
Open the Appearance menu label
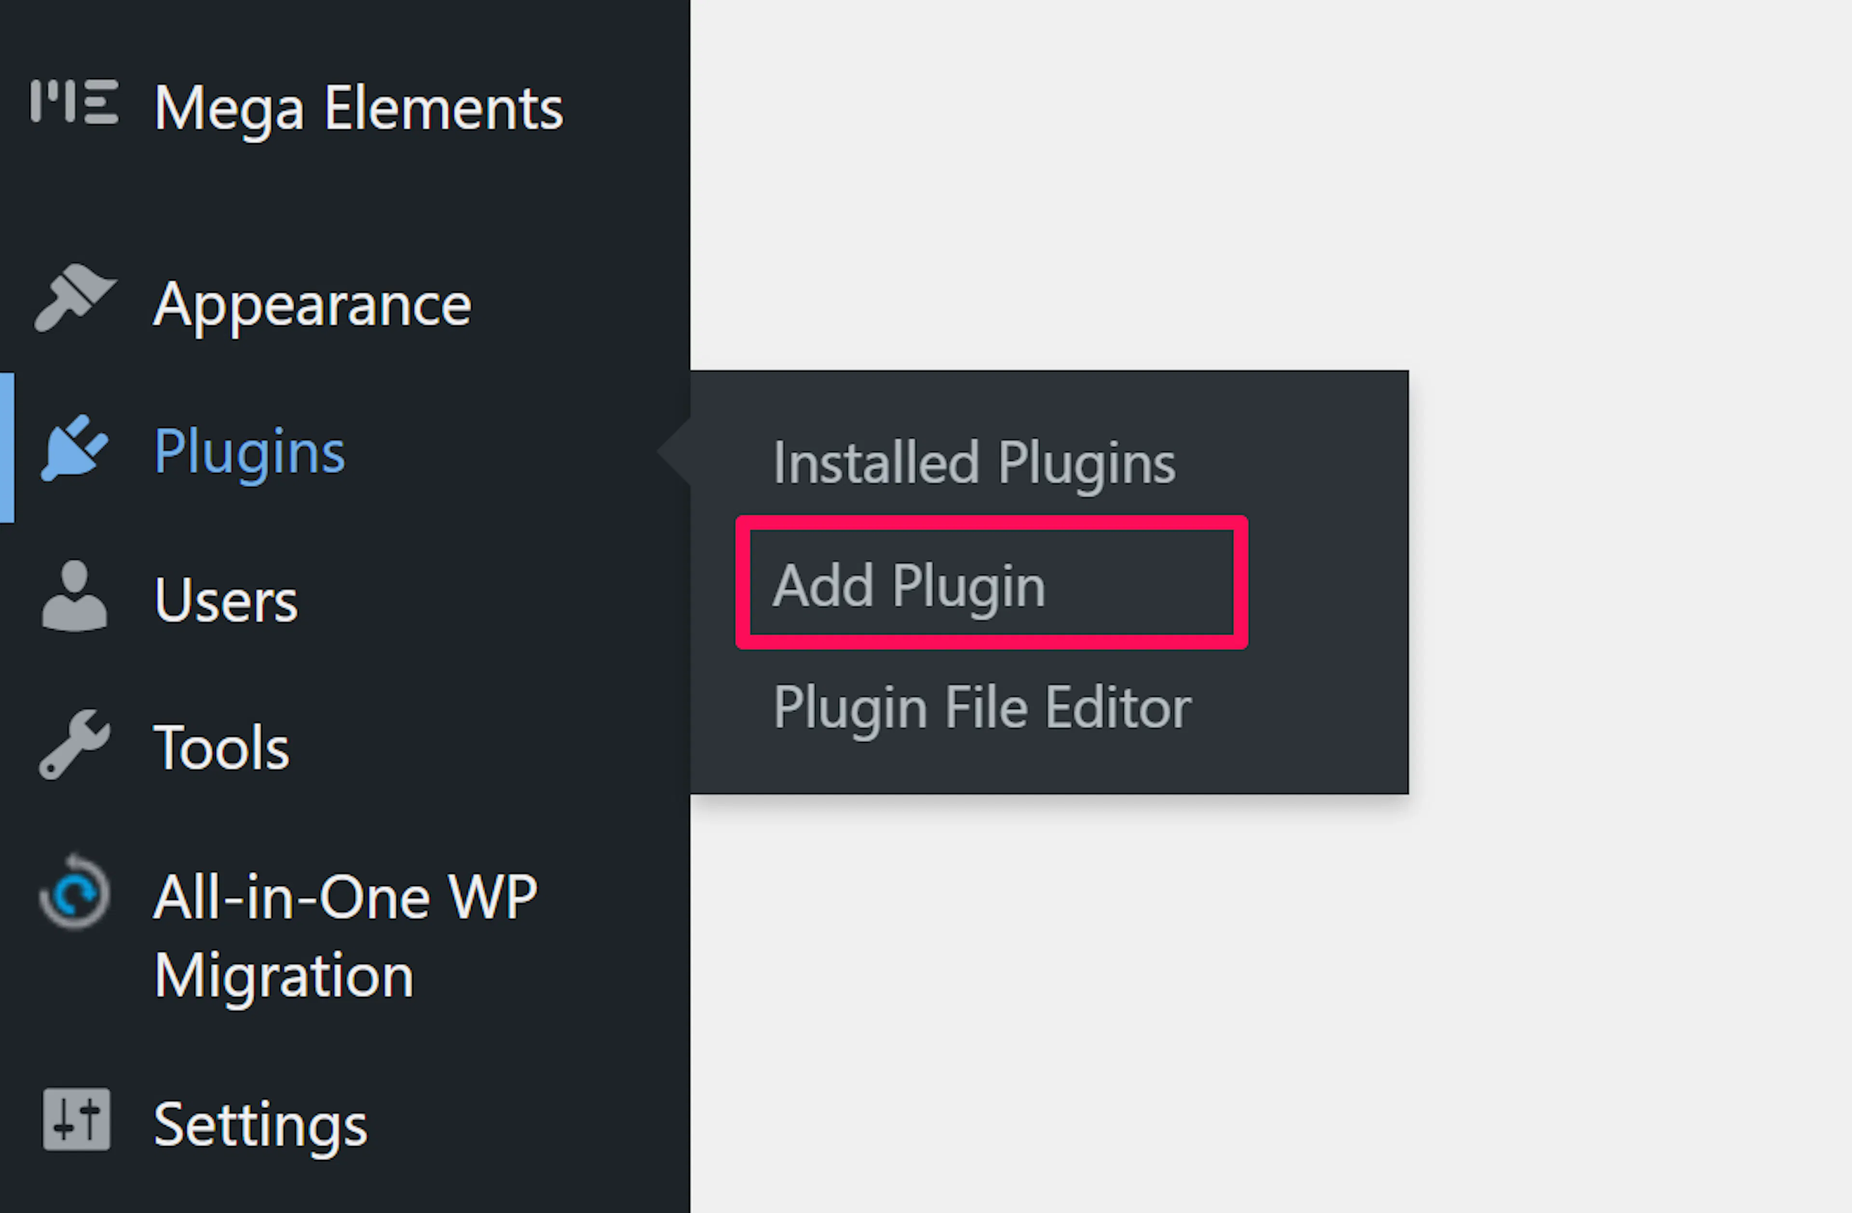point(312,305)
